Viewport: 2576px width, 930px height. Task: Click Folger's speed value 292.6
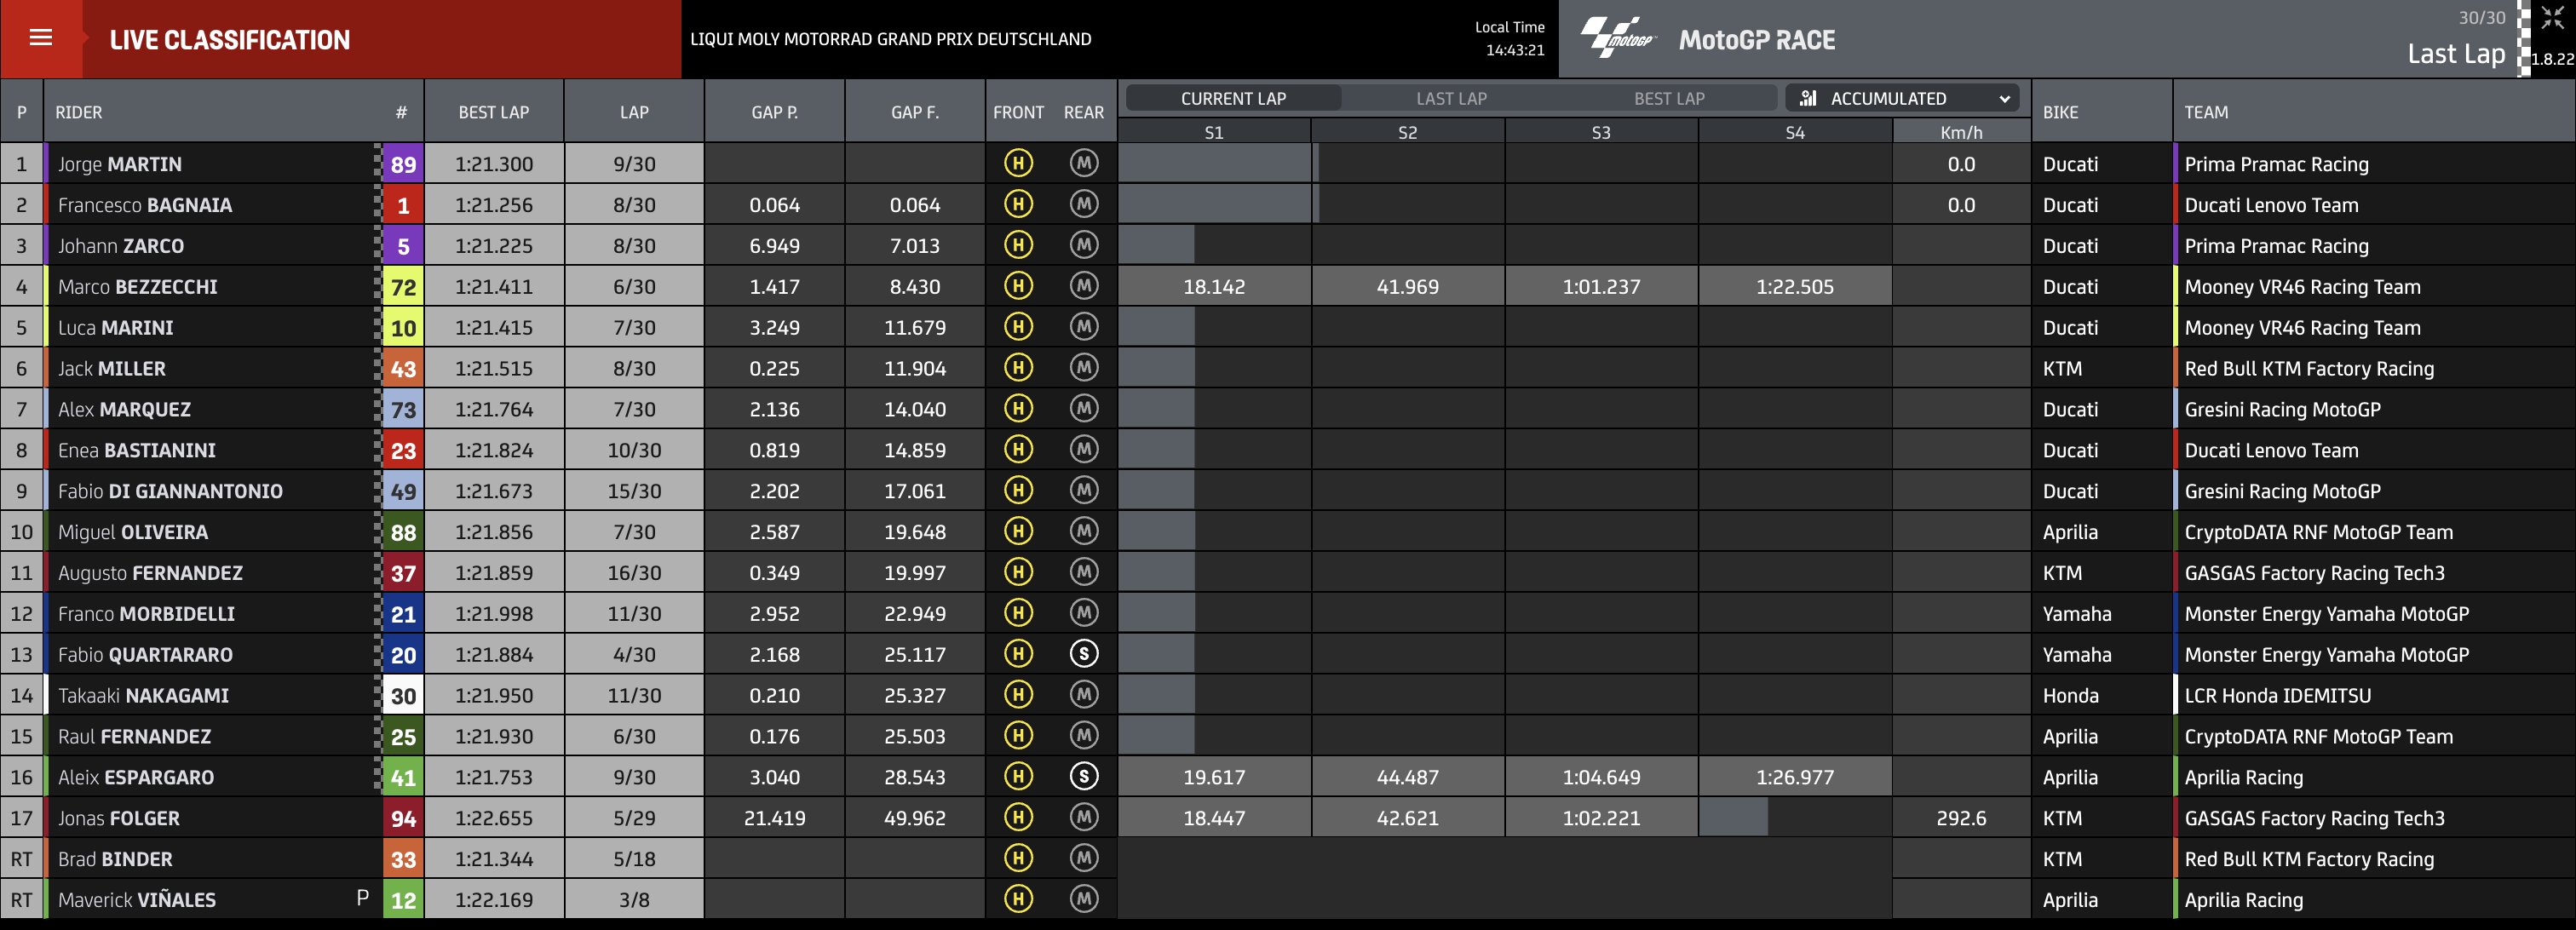pyautogui.click(x=1961, y=818)
